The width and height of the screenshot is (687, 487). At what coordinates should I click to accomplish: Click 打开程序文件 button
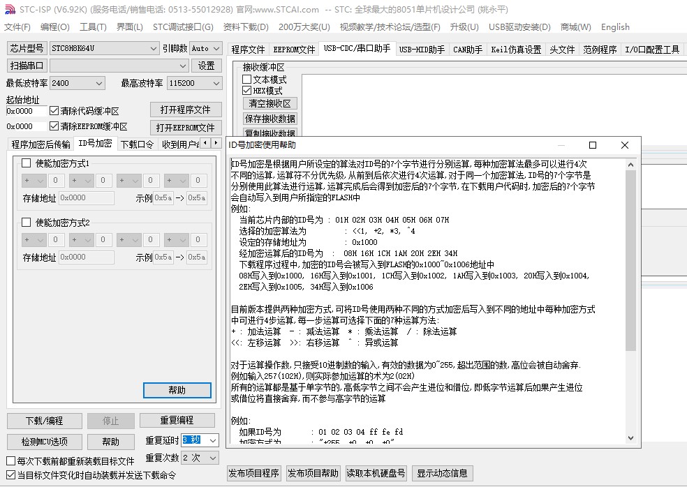pyautogui.click(x=185, y=110)
